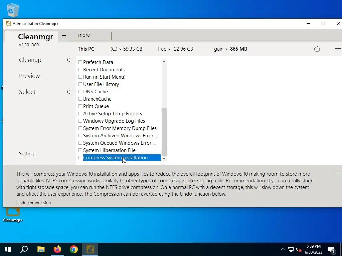Click the 865 MB gain link
Viewport: 342px width, 256px height.
(x=238, y=49)
